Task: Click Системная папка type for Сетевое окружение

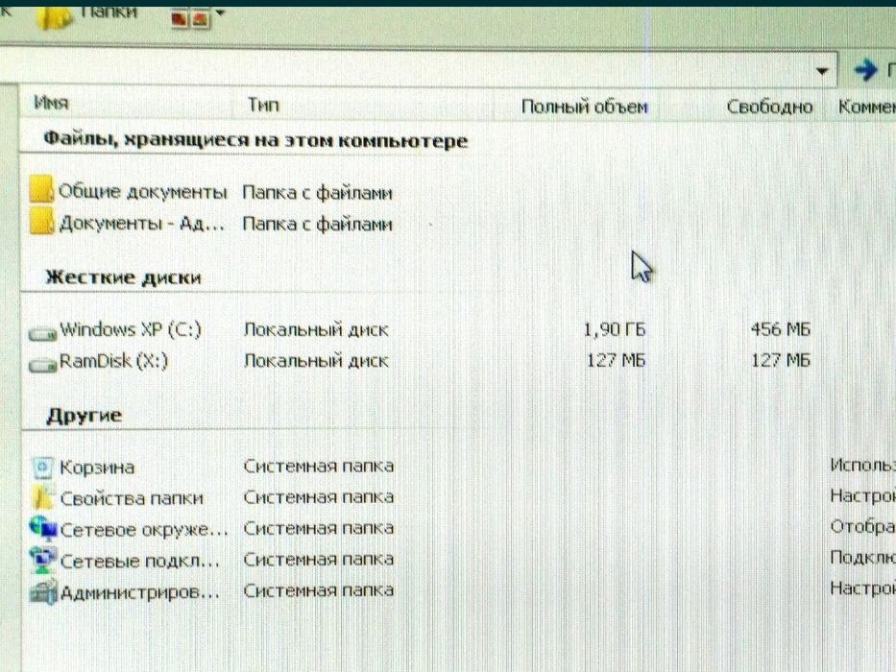Action: coord(318,528)
